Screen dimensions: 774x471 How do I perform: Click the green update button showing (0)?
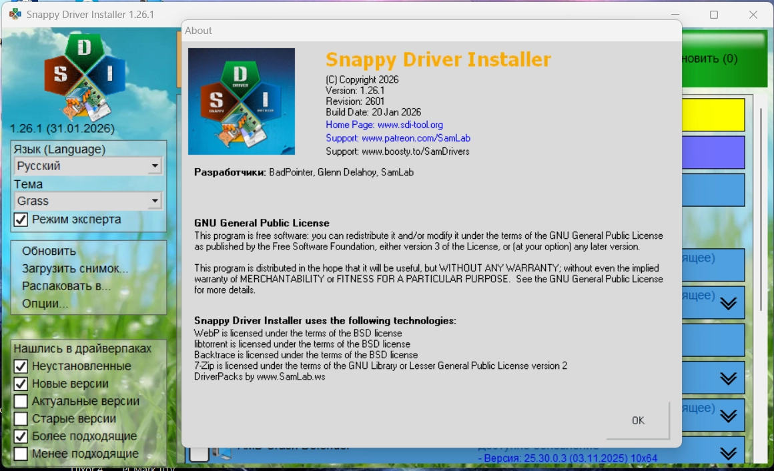pos(725,58)
